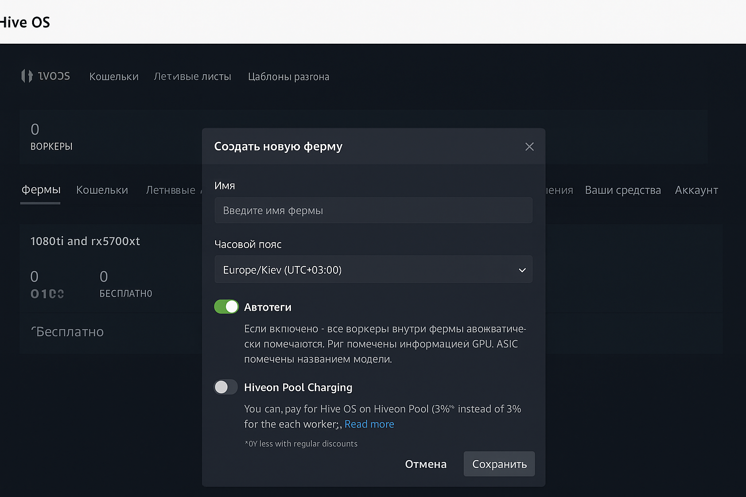Click the ВОРКЕРЫ counter label
The width and height of the screenshot is (746, 497).
point(51,147)
